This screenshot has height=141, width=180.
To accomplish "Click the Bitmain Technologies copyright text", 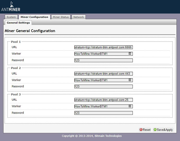I will (92, 136).
